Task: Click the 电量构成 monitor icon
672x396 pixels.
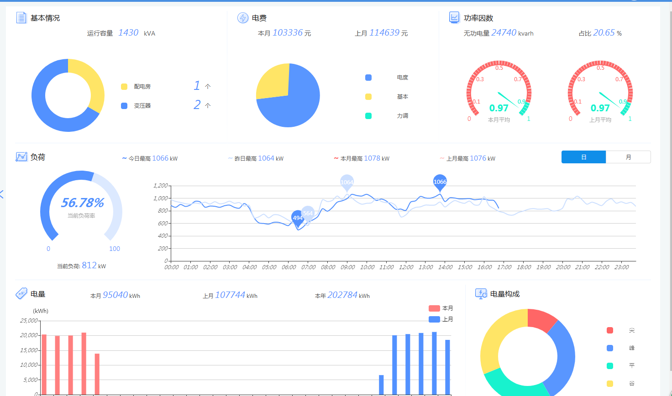Action: [x=481, y=294]
